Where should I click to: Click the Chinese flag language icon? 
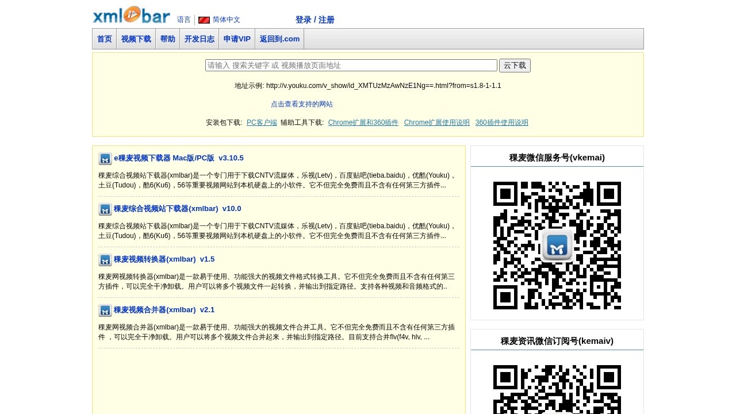point(204,20)
